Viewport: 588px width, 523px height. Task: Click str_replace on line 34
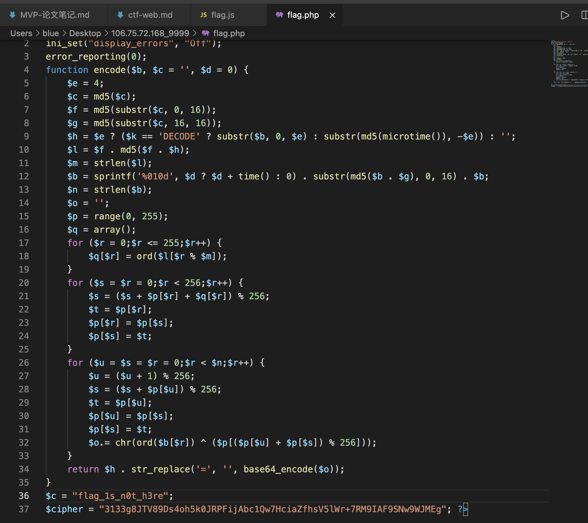pyautogui.click(x=161, y=469)
